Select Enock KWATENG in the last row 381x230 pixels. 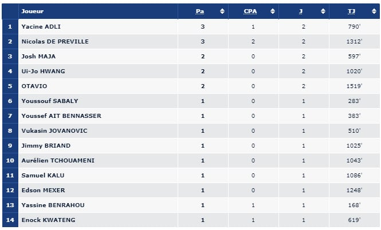coord(48,220)
